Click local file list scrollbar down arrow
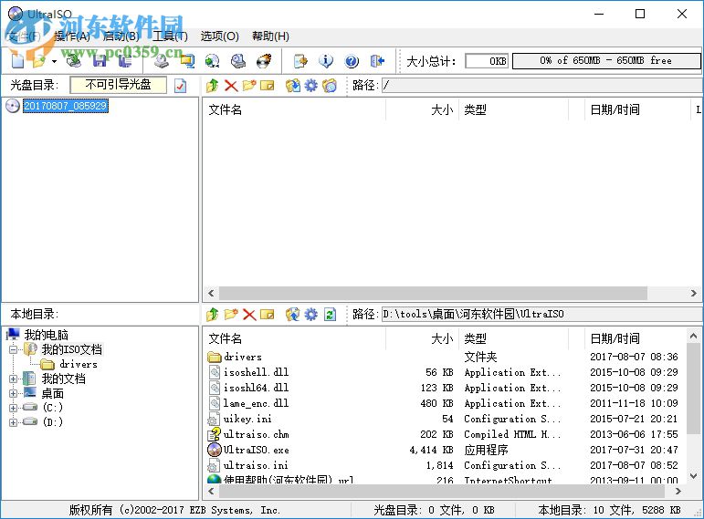Image resolution: width=704 pixels, height=519 pixels. (693, 476)
